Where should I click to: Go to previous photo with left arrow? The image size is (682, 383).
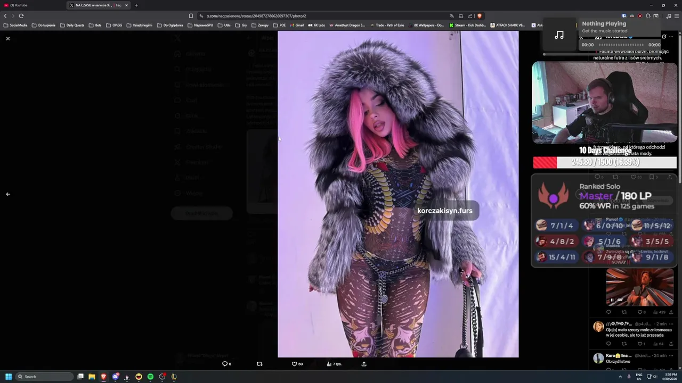(8, 194)
